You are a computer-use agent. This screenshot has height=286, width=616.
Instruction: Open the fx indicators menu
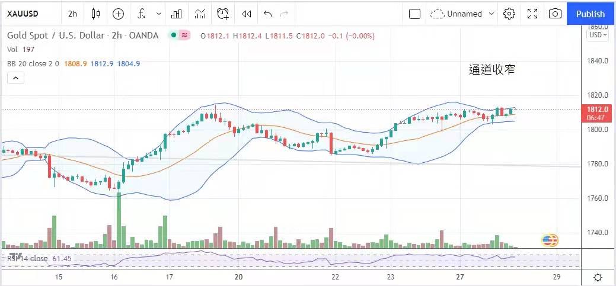(x=142, y=14)
